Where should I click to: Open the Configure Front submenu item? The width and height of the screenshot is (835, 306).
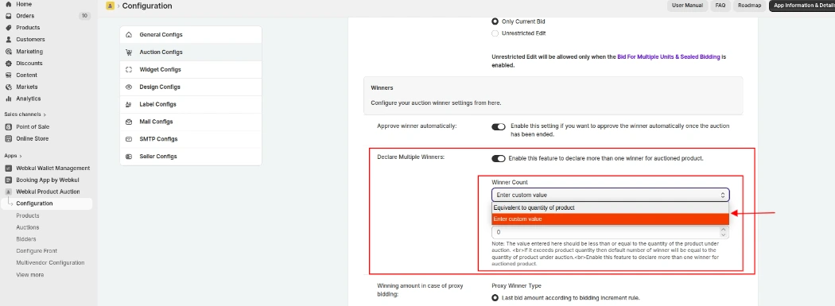pos(37,250)
